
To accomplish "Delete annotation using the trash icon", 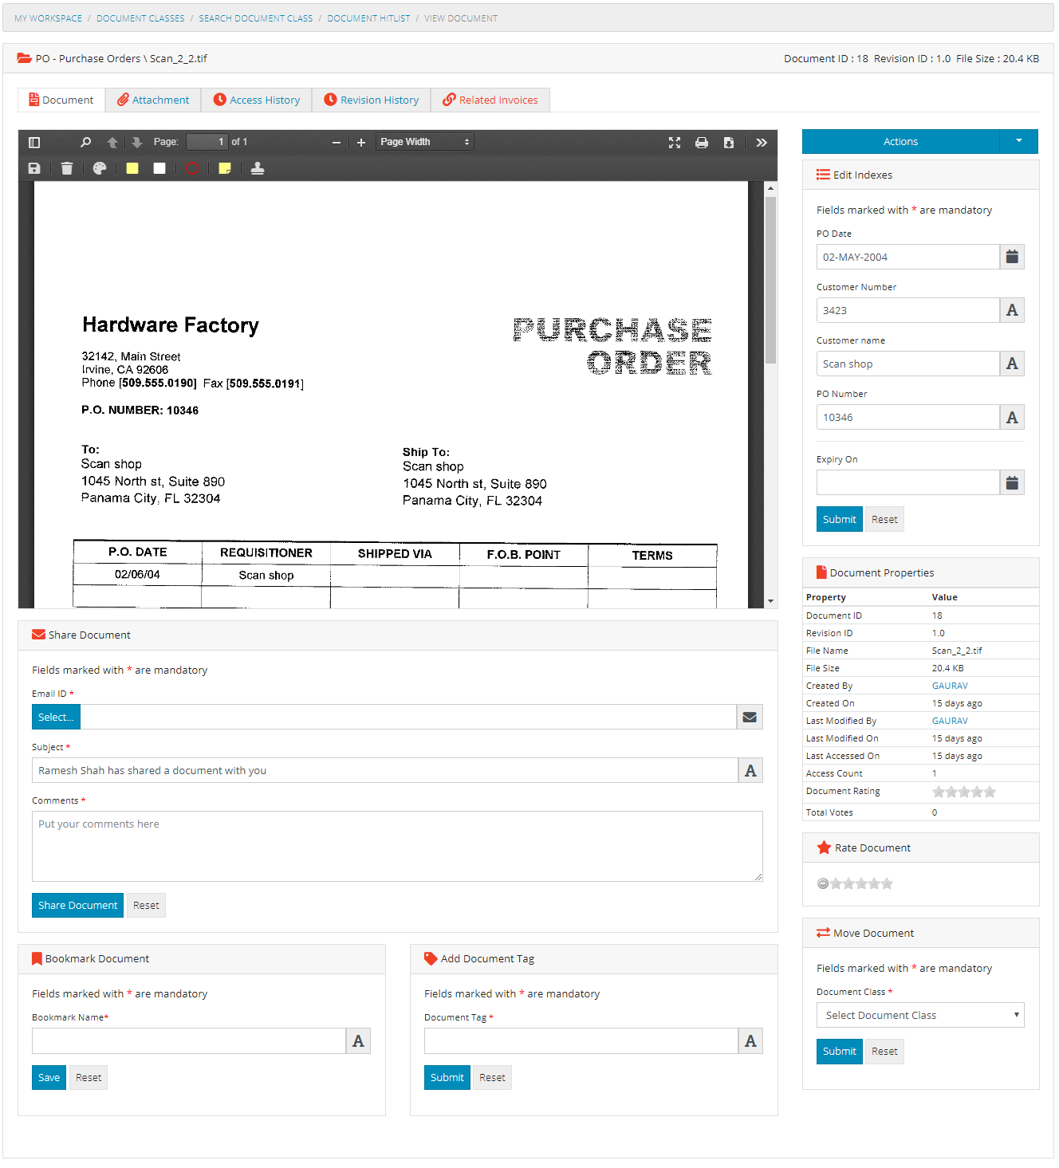I will point(67,168).
